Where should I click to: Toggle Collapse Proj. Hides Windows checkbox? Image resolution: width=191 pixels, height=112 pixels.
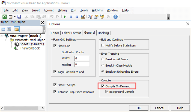pos(55,92)
